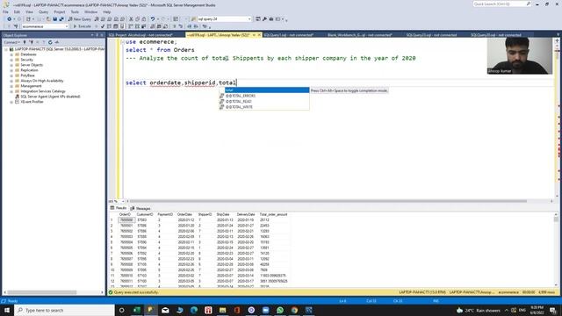Switch to SQLQuery1.sql tab
Viewport: 562px width, 316px height.
coord(289,35)
